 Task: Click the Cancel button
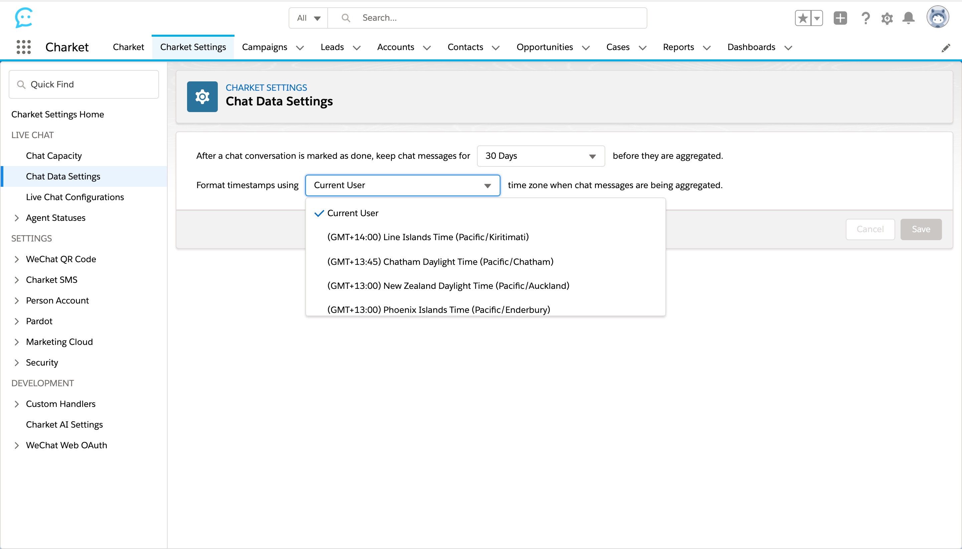(870, 229)
